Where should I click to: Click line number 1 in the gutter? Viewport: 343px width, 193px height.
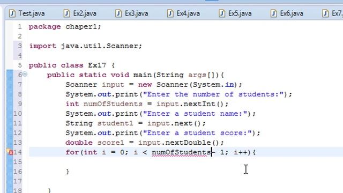(x=20, y=27)
